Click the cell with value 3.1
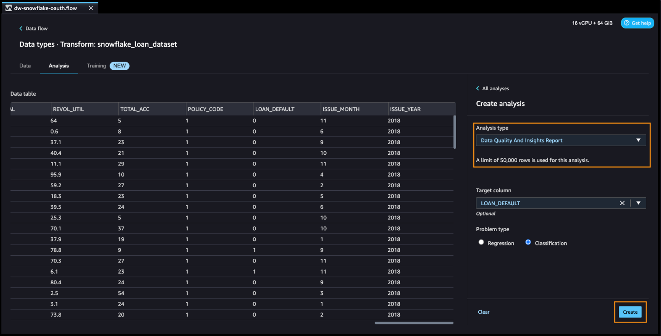Viewport: 661px width, 336px height. coord(54,304)
